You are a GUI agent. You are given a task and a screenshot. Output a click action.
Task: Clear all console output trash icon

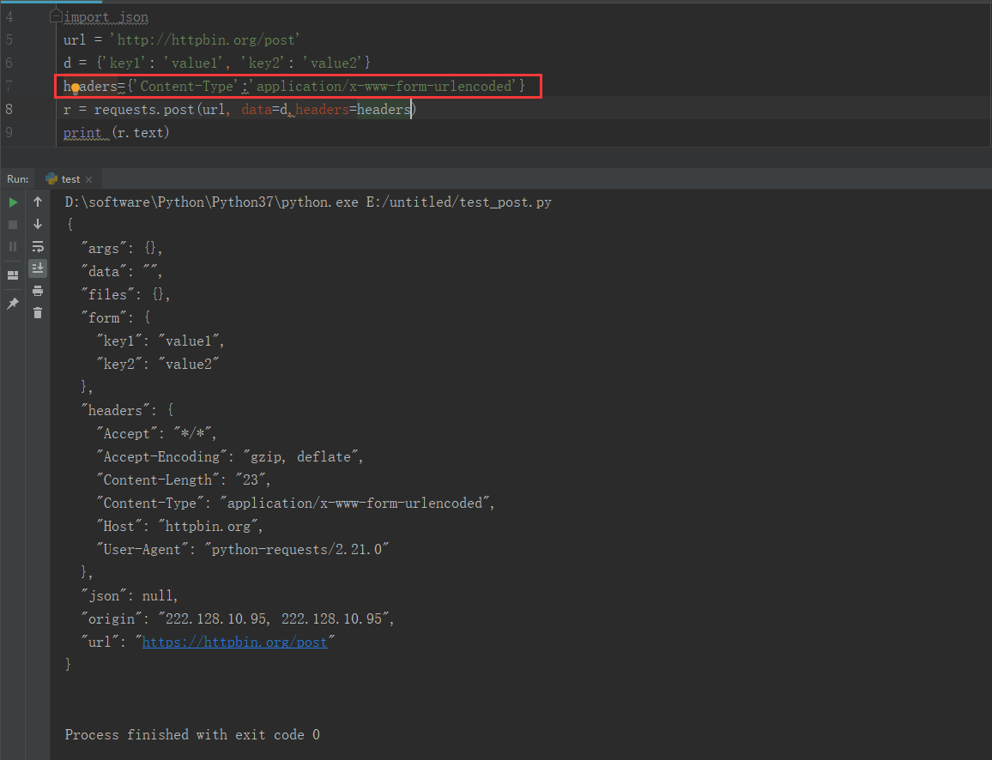coord(38,313)
